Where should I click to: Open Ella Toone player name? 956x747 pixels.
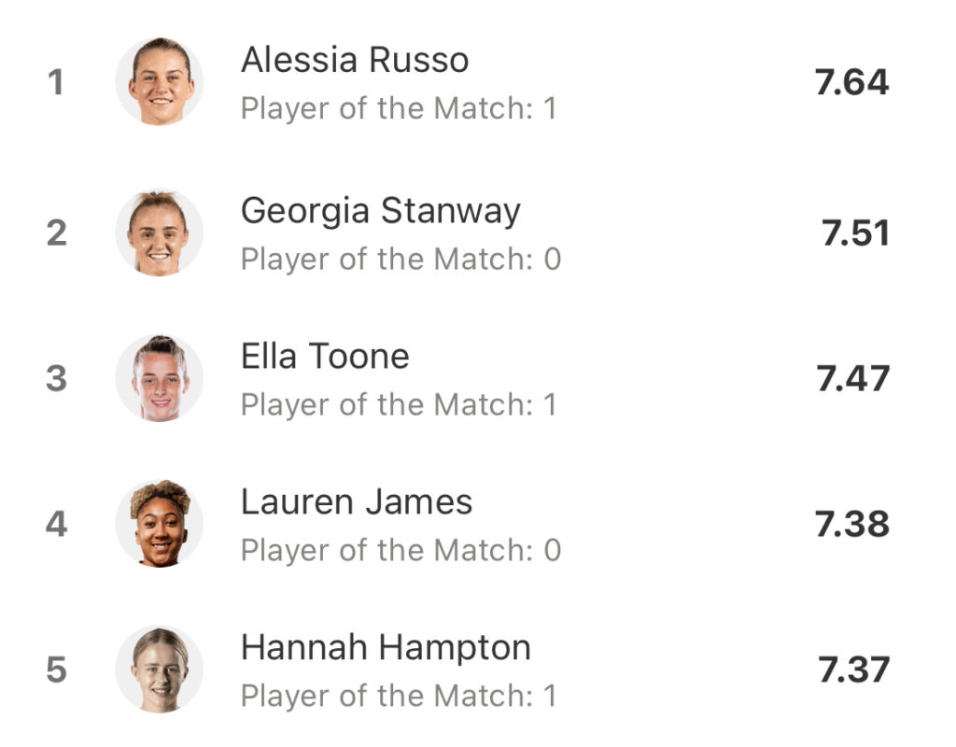(x=325, y=356)
